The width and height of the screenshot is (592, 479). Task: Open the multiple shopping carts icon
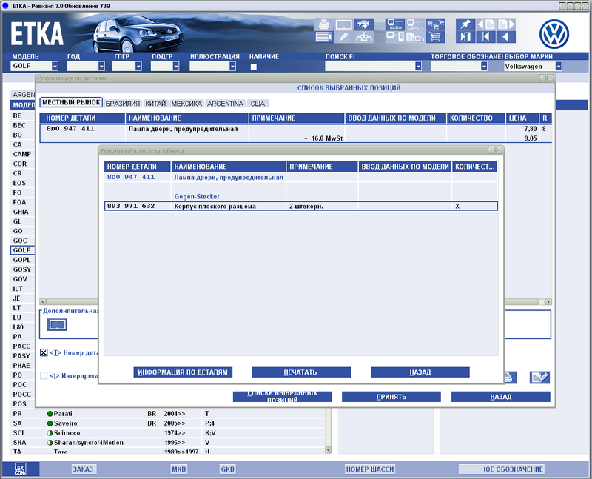435,24
